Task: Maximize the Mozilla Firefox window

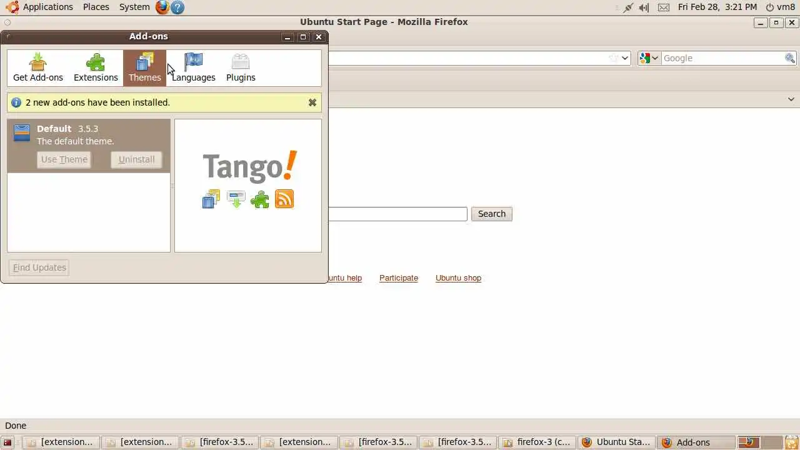Action: point(776,22)
